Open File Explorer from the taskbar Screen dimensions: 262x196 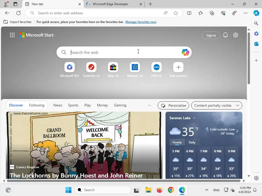(x=148, y=190)
